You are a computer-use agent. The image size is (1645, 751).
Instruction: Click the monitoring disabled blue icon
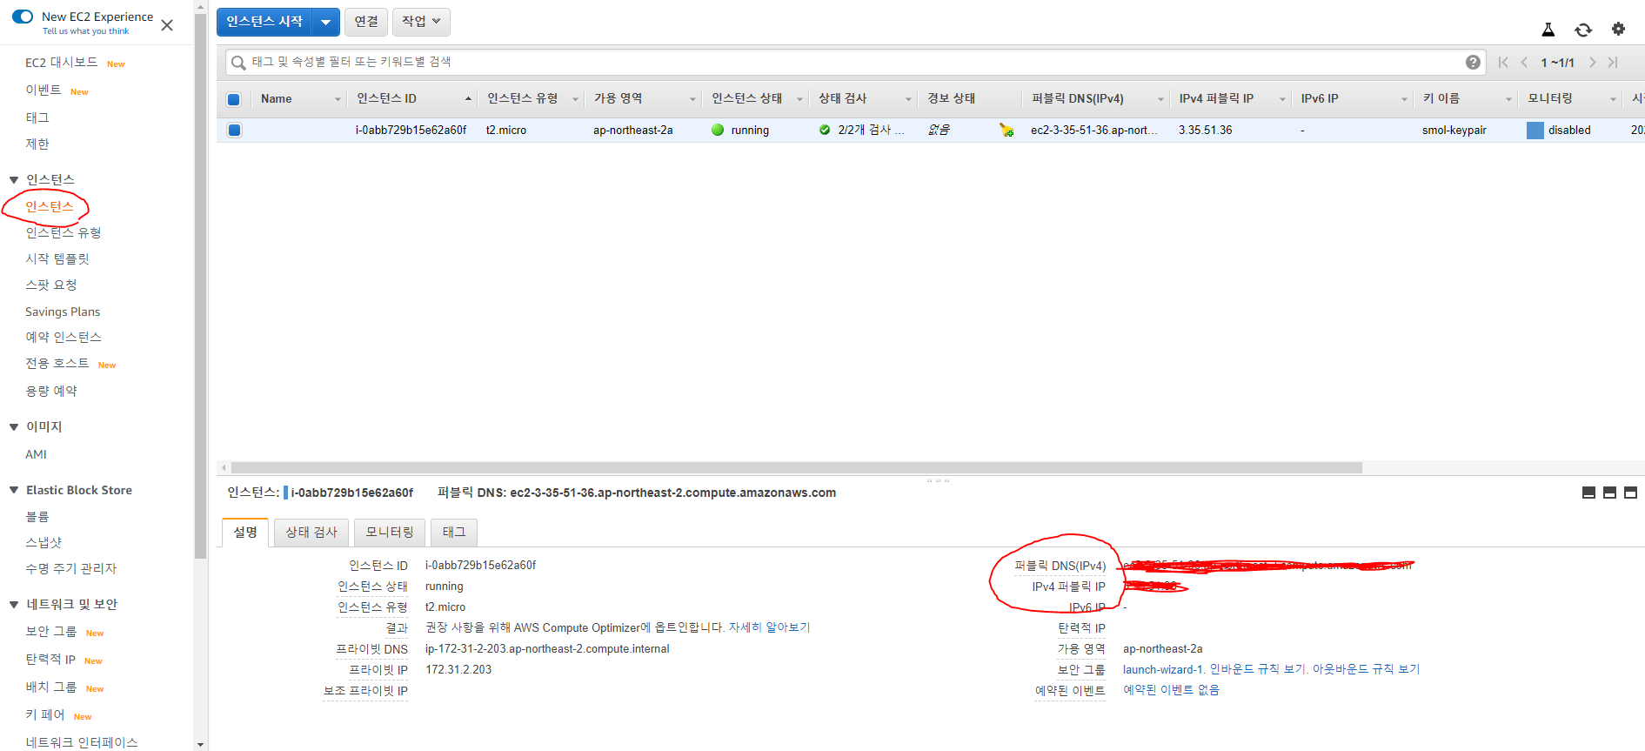[1535, 130]
